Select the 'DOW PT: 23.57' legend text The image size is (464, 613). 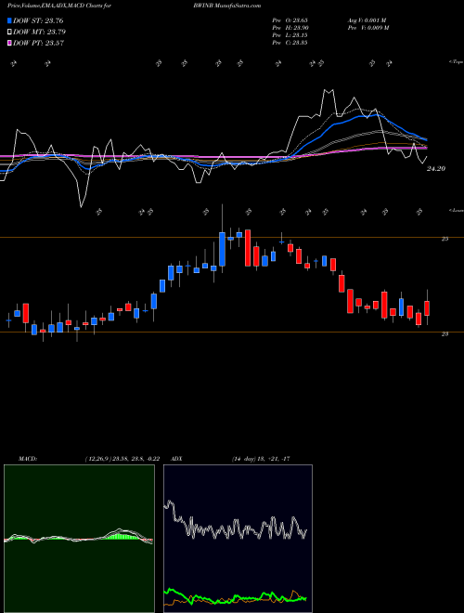click(x=39, y=44)
